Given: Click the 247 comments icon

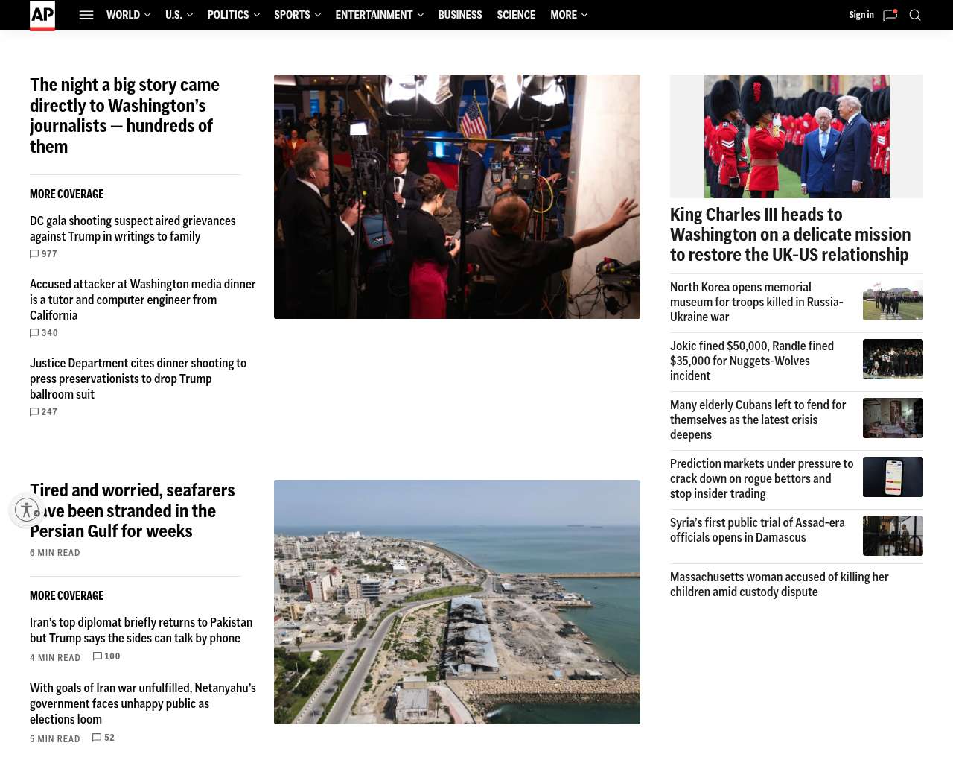Looking at the screenshot, I should tap(35, 412).
